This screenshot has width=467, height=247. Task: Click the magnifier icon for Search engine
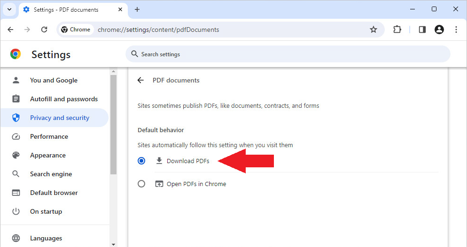[16, 174]
